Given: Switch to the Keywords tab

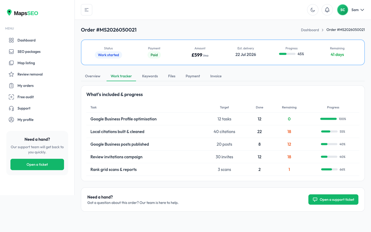Looking at the screenshot, I should (150, 76).
